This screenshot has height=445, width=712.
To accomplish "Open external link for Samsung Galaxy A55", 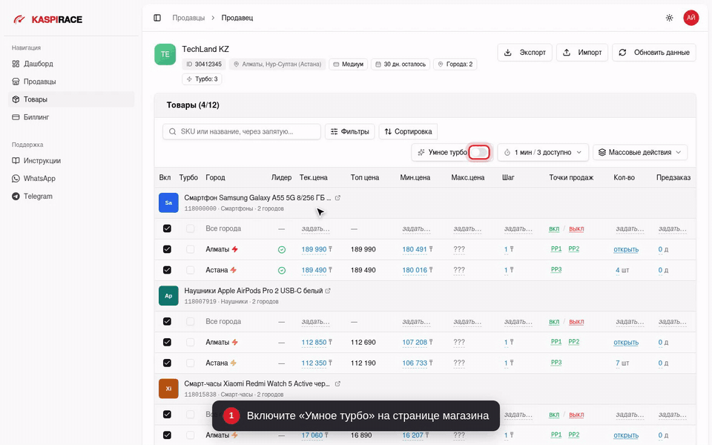I will tap(337, 198).
